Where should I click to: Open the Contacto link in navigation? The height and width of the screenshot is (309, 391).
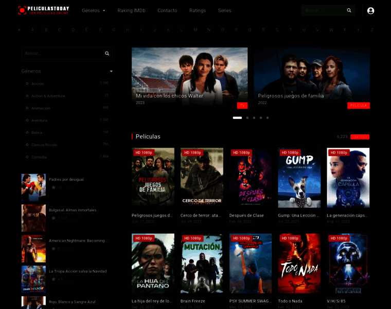tap(167, 11)
